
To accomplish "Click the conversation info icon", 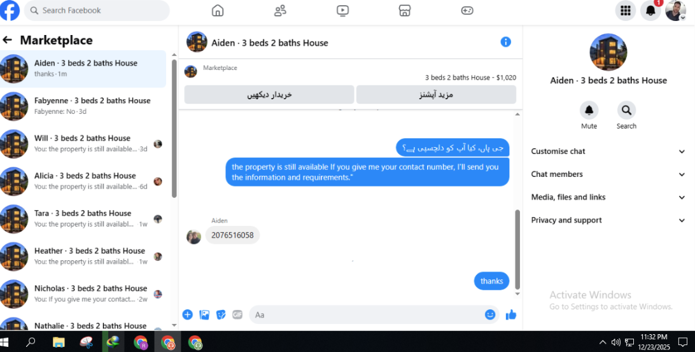I will coord(506,41).
